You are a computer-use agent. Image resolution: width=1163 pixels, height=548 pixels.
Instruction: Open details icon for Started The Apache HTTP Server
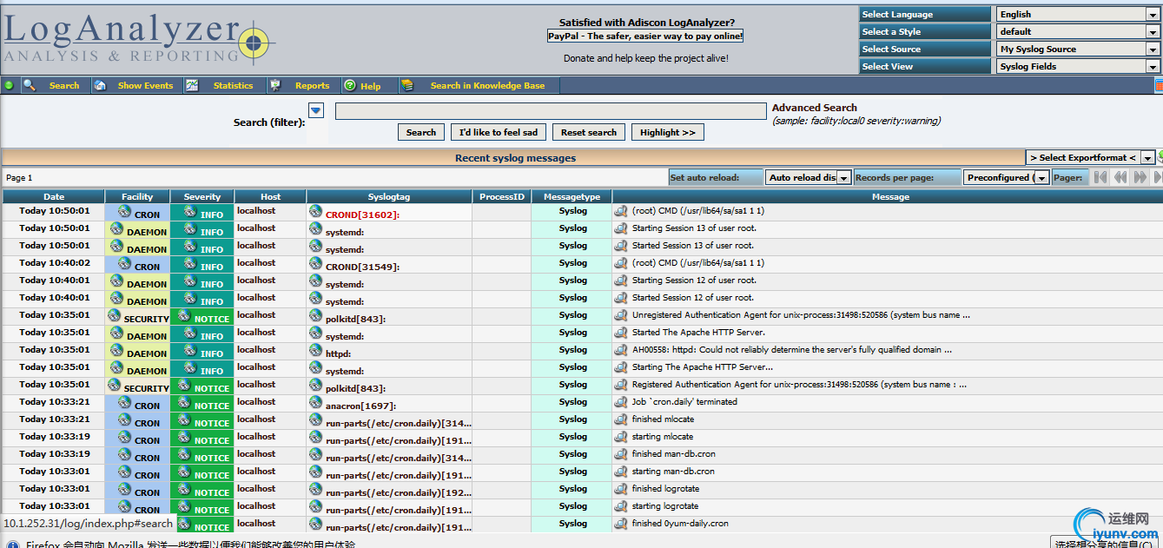[x=620, y=333]
